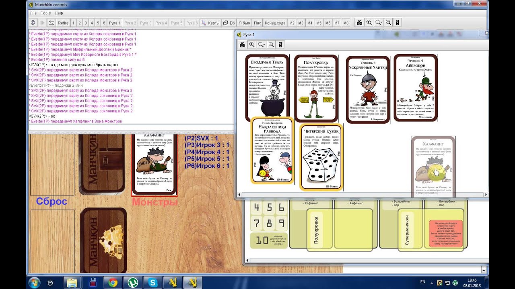Zoom out inside Рука 1 window
Screen dimensions: 515x289
point(271,45)
